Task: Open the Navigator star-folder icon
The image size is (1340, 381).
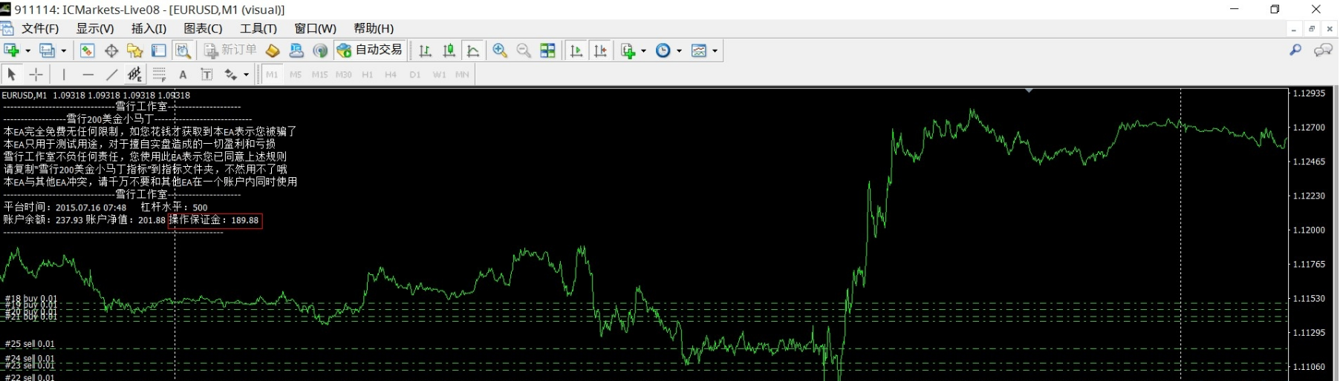Action: [x=134, y=50]
